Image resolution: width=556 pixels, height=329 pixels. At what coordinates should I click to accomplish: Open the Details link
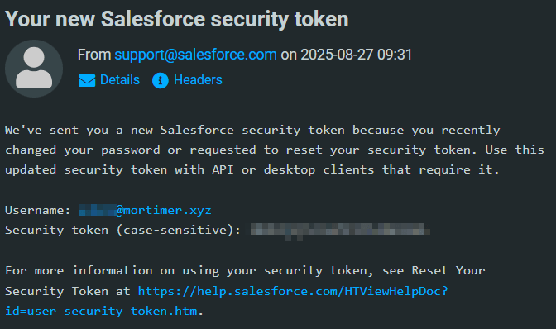120,80
